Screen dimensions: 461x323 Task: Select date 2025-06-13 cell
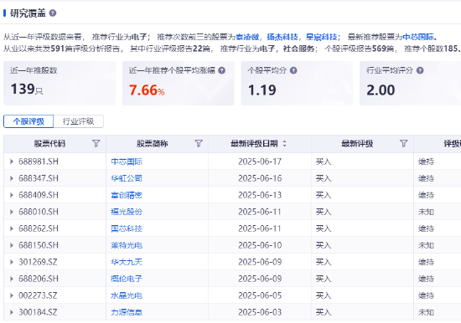coord(260,195)
